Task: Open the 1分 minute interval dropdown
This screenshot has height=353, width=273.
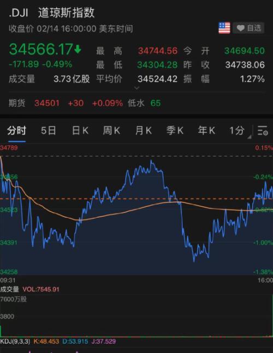Action: coord(239,131)
